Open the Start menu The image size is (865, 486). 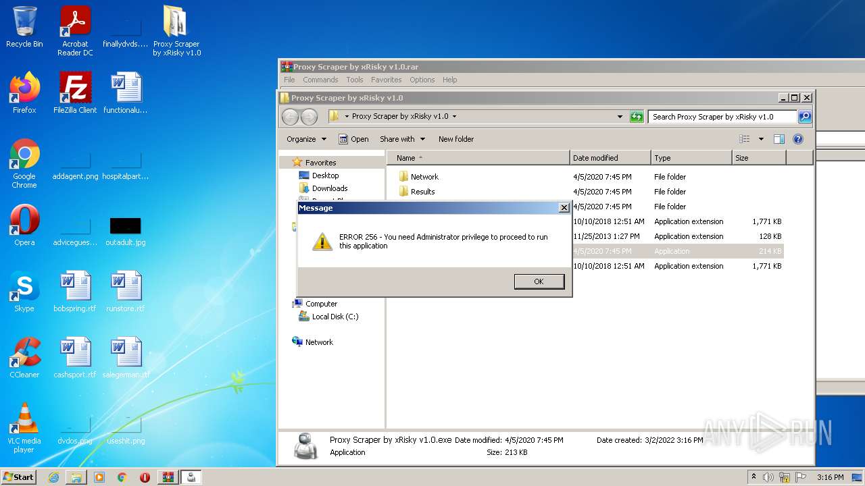(x=18, y=477)
